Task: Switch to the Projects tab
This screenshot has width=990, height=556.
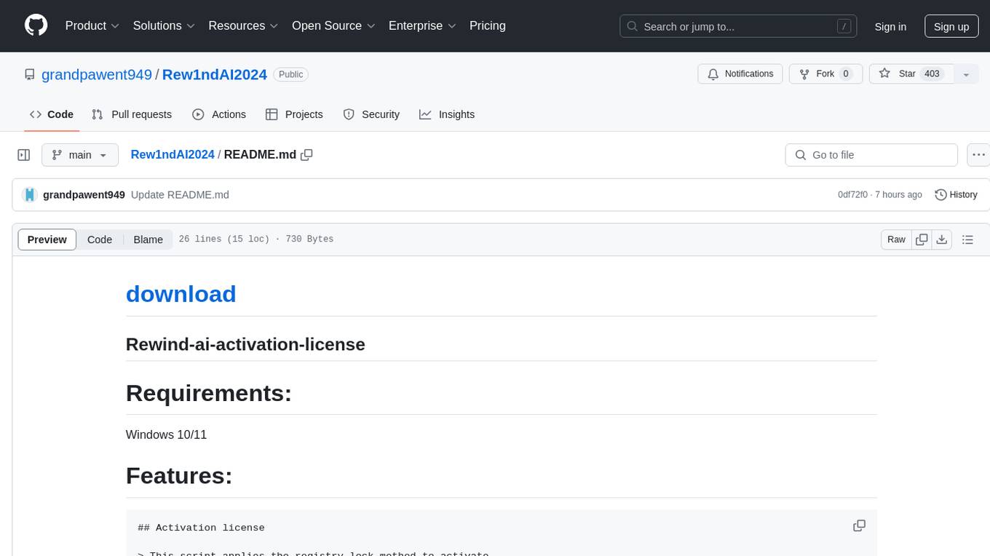Action: [294, 114]
